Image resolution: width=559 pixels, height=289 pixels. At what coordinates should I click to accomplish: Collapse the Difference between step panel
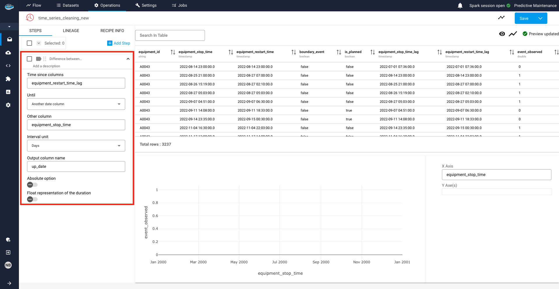click(x=128, y=59)
